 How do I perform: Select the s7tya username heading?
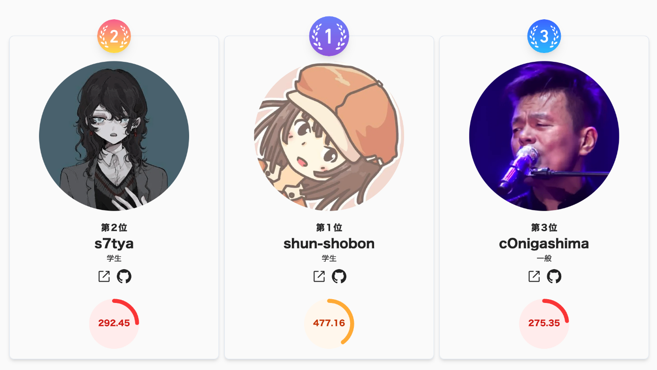tap(114, 244)
